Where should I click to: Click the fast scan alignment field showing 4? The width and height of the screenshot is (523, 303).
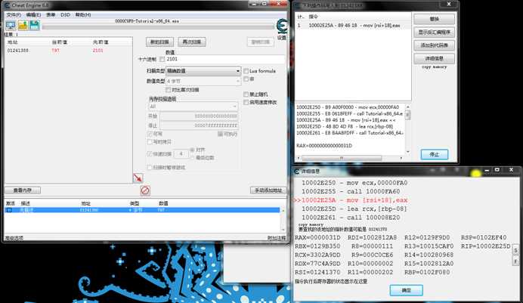coord(181,153)
